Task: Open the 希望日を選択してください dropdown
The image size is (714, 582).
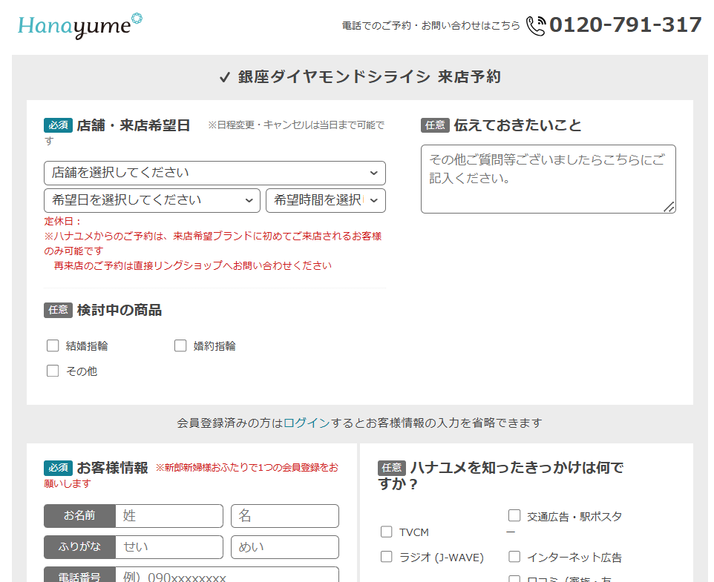Action: pyautogui.click(x=152, y=200)
